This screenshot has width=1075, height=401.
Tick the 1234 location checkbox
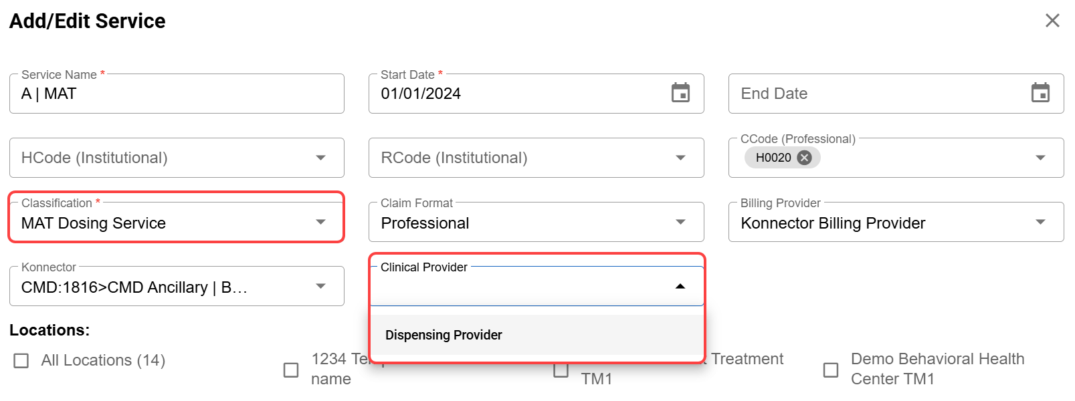291,370
